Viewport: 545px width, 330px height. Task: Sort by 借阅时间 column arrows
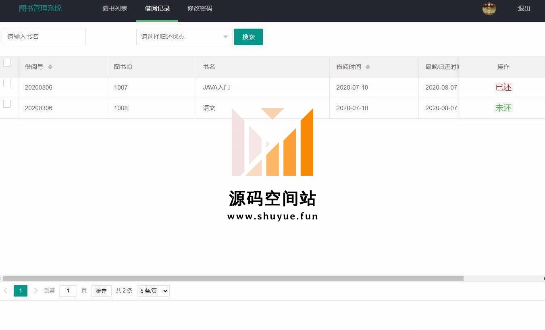coord(368,67)
